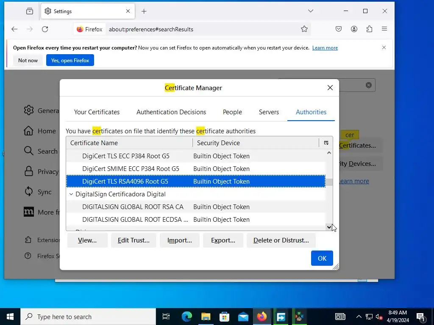Screen dimensions: 434x325
Task: Switch to Authentication Decisions tab
Action: (x=171, y=112)
